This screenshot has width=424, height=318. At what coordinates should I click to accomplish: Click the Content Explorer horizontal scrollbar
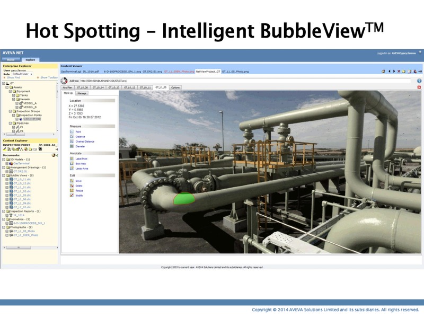click(30, 248)
